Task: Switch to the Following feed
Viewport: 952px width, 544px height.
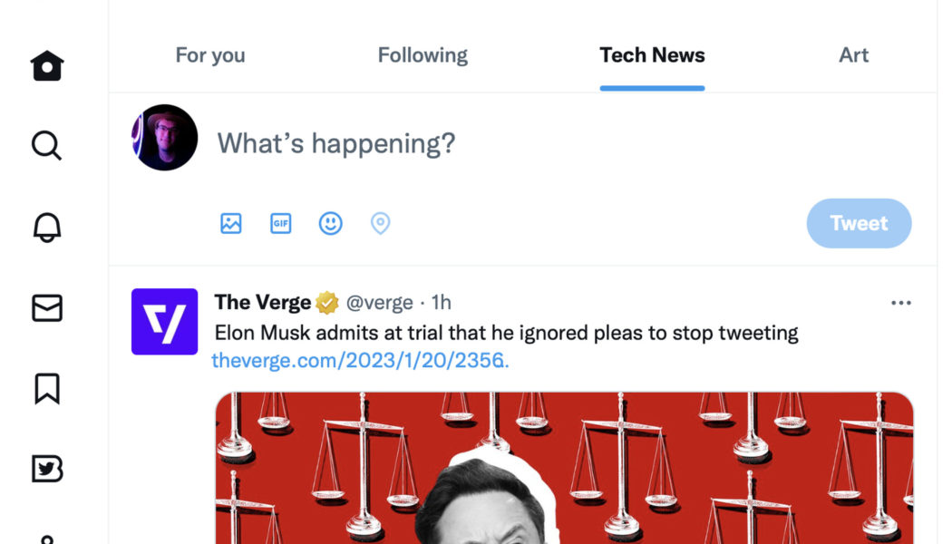Action: [x=423, y=55]
